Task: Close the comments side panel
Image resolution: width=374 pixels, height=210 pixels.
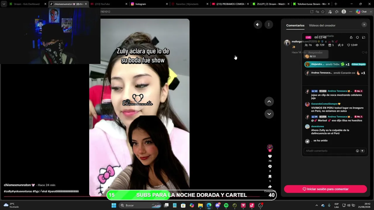Action: [x=364, y=24]
